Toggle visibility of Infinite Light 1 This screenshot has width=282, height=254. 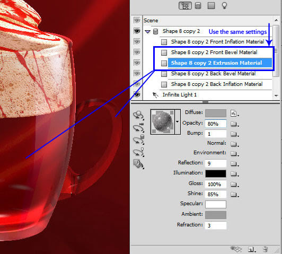coord(137,94)
